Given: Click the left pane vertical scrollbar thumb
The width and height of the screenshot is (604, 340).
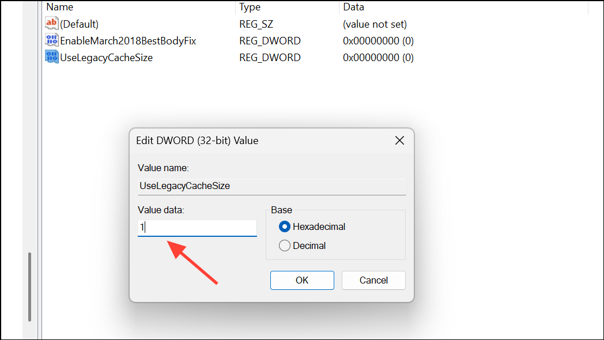Looking at the screenshot, I should click(x=29, y=287).
